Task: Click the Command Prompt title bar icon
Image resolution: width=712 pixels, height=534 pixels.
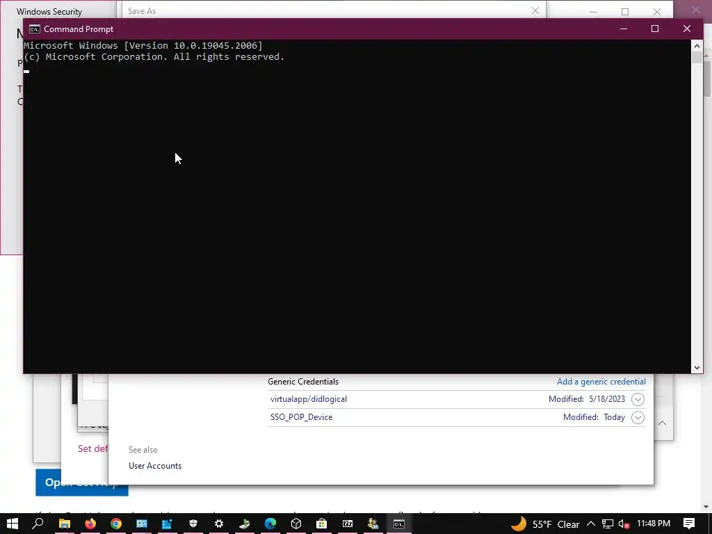Action: [35, 29]
